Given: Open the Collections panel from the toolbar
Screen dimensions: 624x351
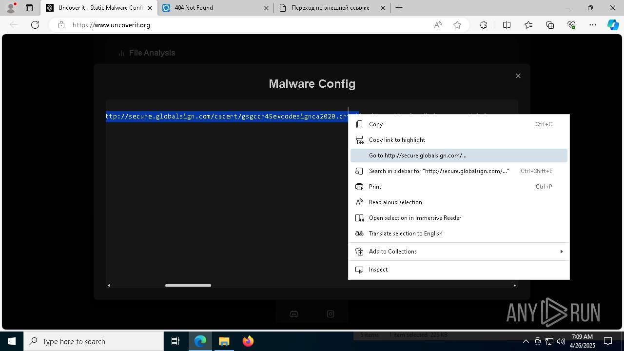Looking at the screenshot, I should 550,25.
